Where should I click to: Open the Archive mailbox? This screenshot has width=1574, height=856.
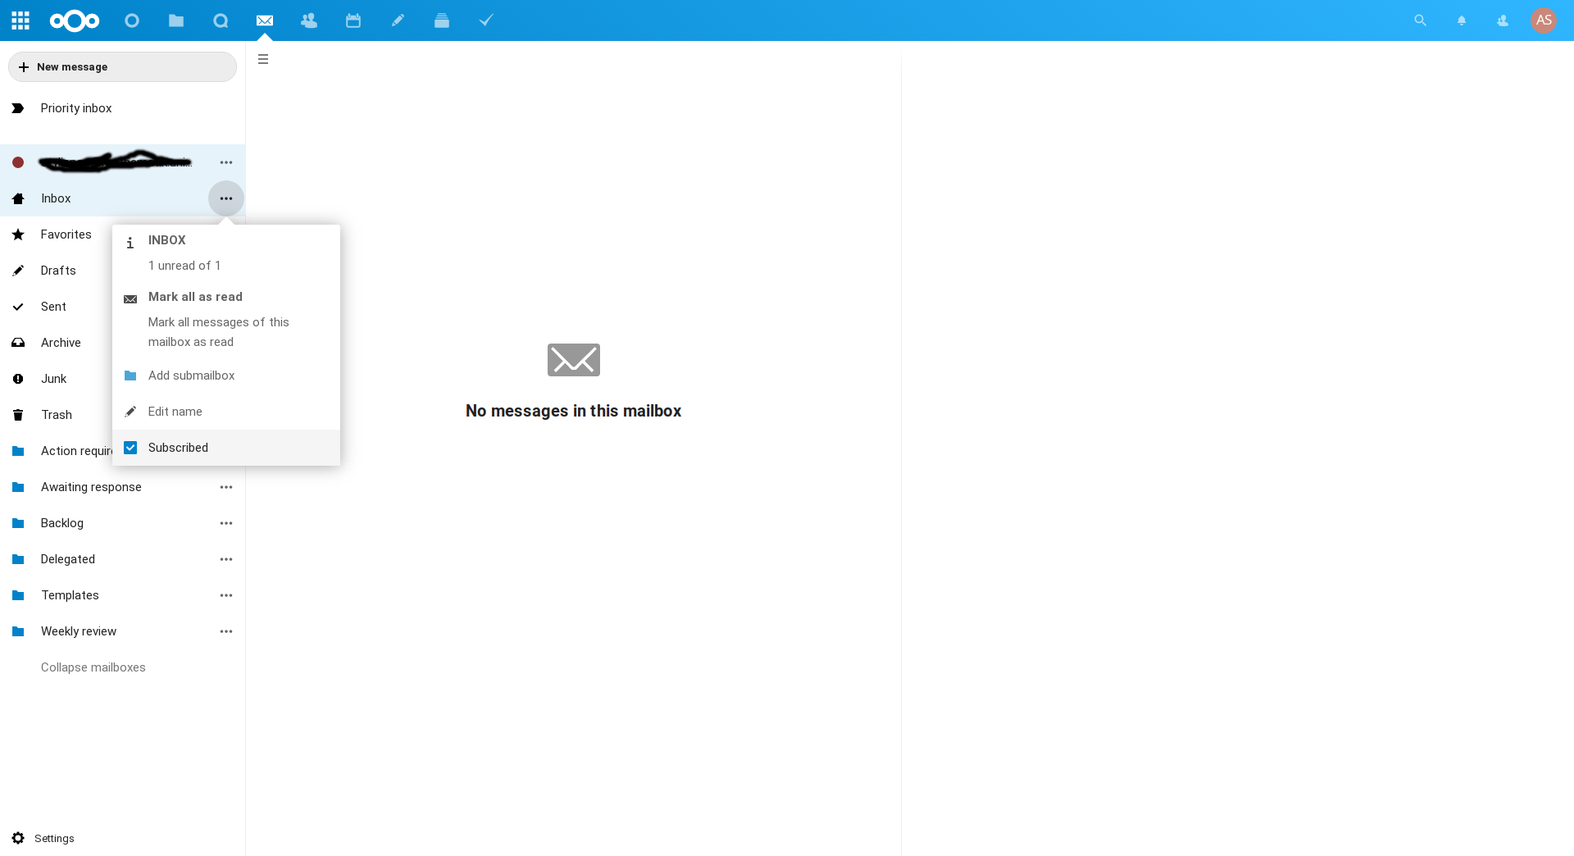56,343
